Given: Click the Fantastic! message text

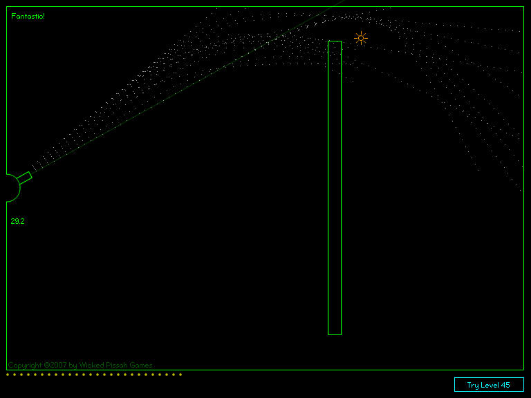Looking at the screenshot, I should pos(28,17).
